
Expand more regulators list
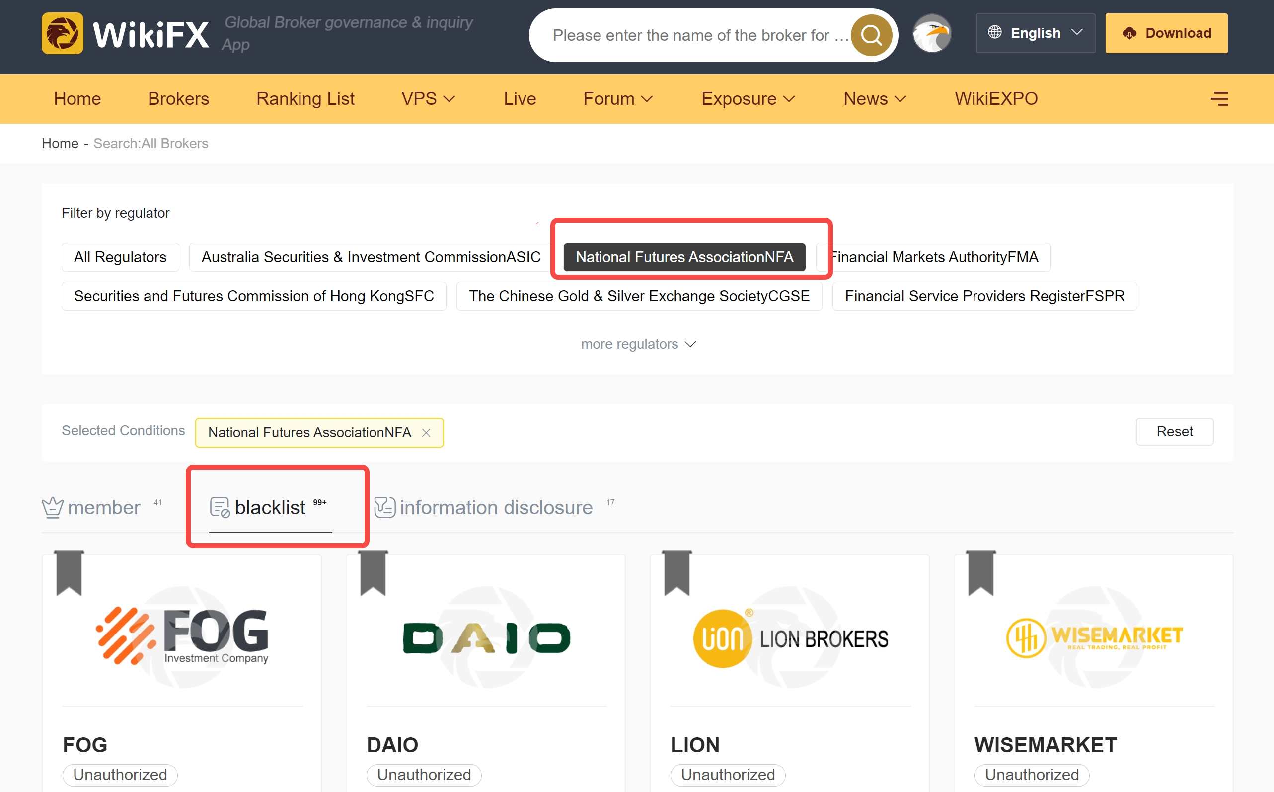click(x=638, y=344)
